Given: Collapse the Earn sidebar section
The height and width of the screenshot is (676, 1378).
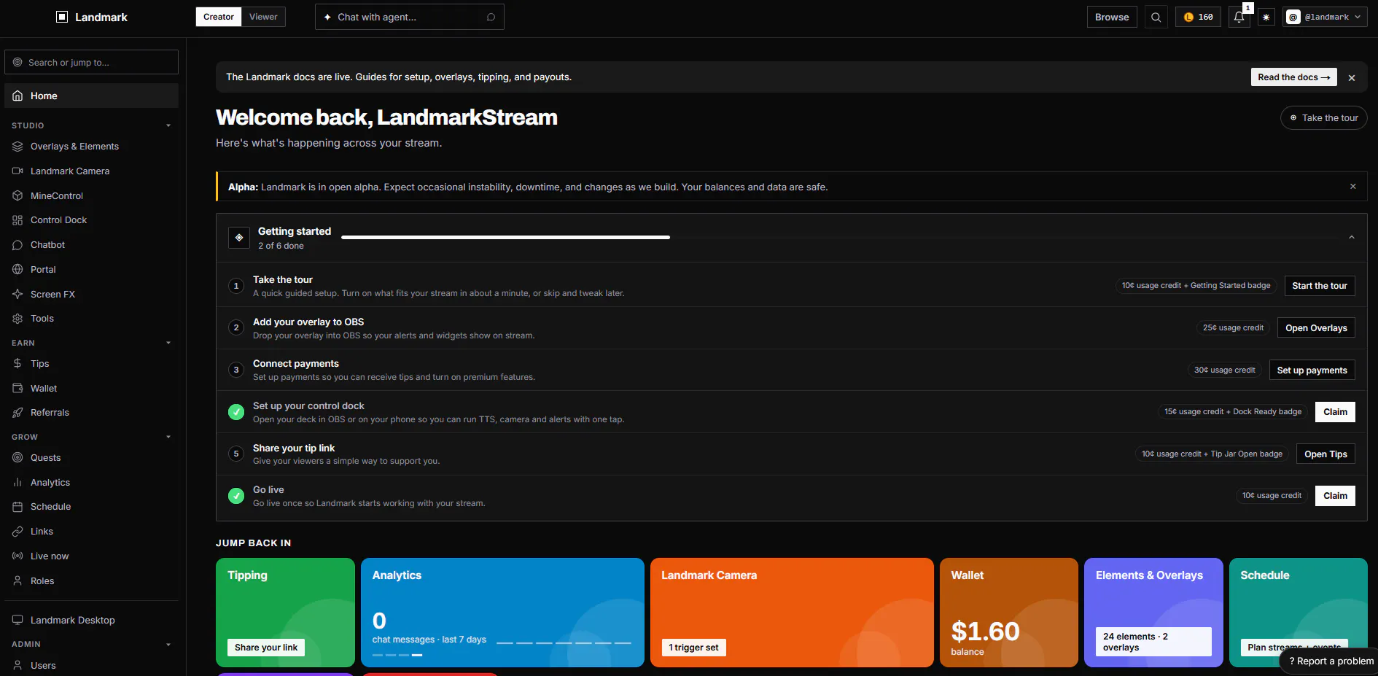Looking at the screenshot, I should [168, 343].
